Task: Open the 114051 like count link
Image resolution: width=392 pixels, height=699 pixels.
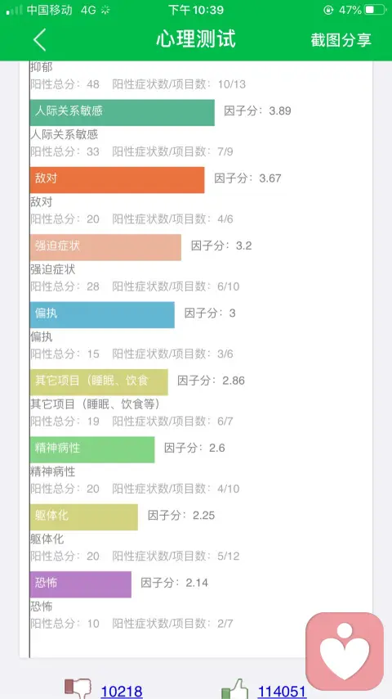Action: pos(282,691)
